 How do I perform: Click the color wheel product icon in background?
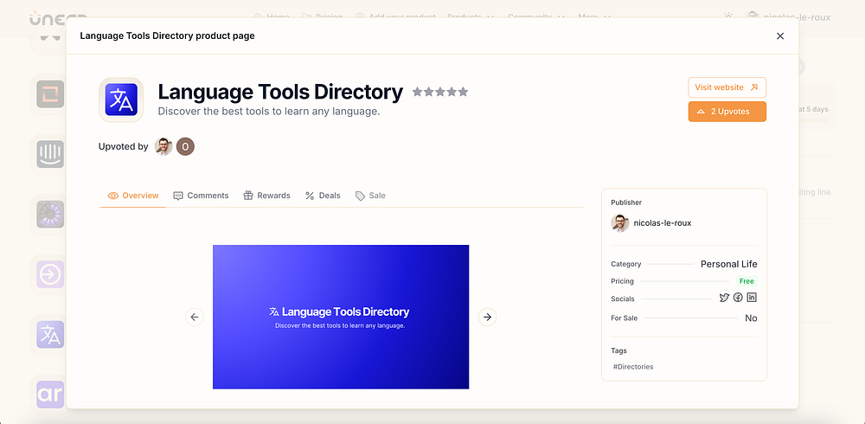(50, 215)
